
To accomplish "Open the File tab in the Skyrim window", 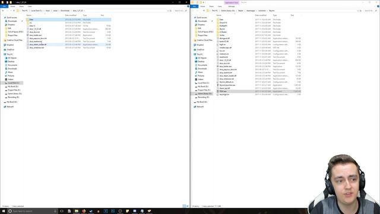I will (x=194, y=7).
